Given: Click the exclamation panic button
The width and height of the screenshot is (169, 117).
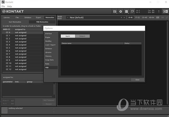Looking at the screenshot, I should click(159, 11).
